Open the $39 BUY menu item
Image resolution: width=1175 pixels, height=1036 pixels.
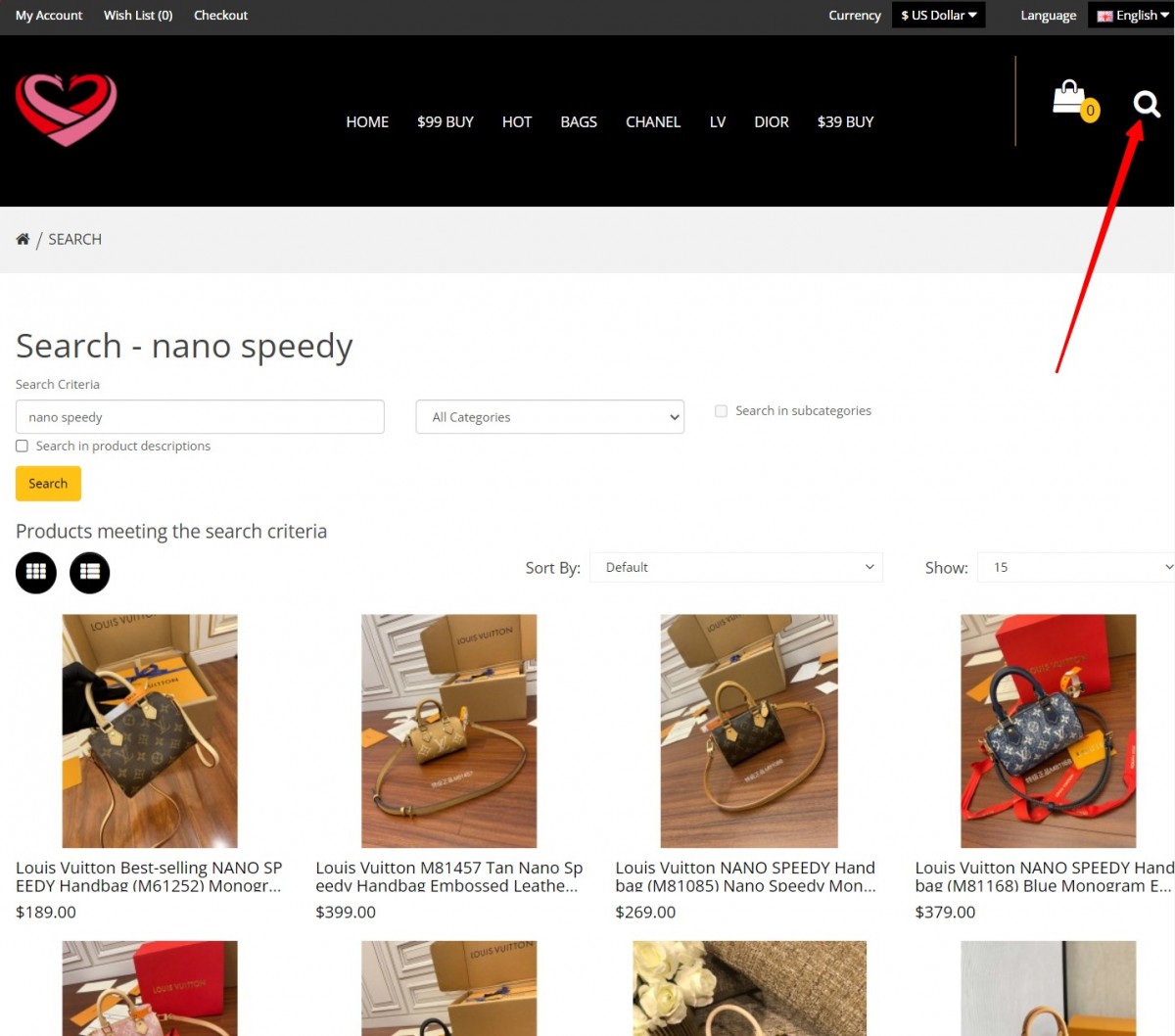point(846,121)
